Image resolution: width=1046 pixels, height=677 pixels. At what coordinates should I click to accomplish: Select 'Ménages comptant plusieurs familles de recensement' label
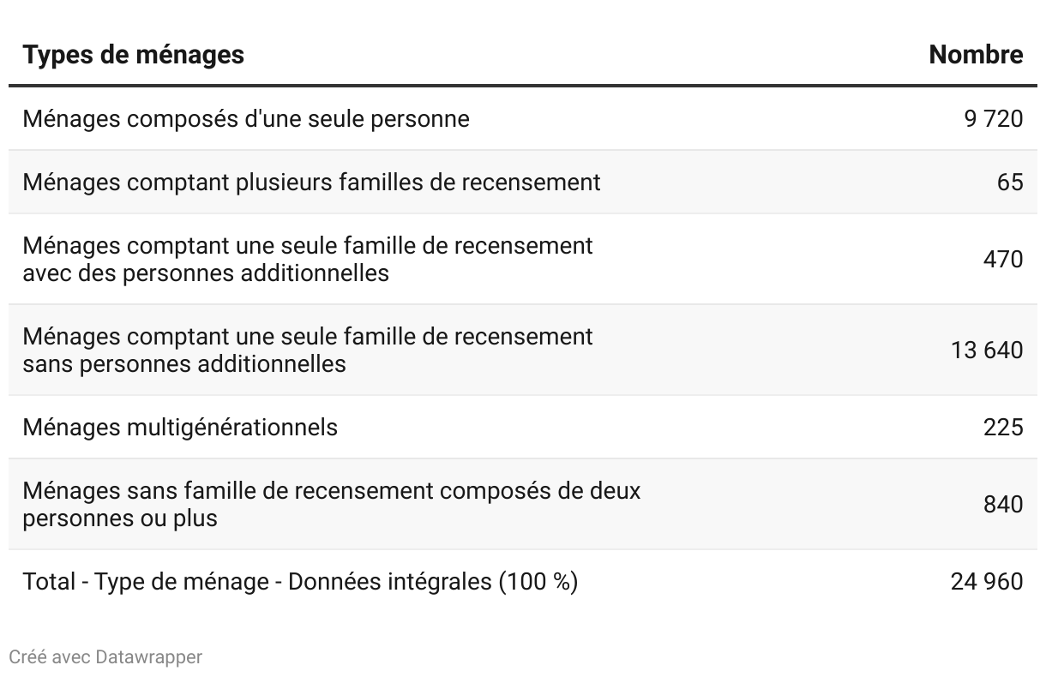pos(311,182)
